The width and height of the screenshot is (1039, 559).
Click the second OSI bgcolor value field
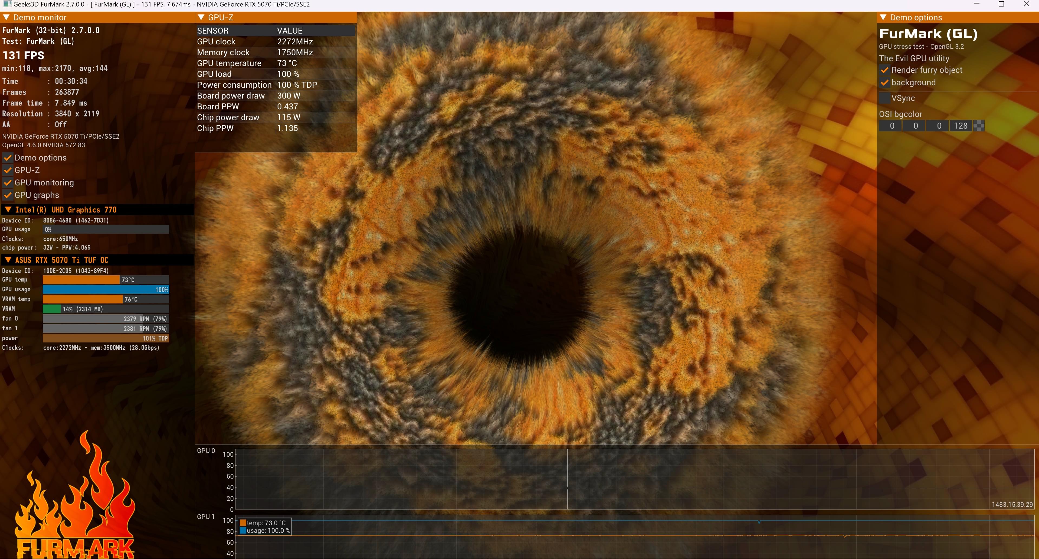(914, 126)
